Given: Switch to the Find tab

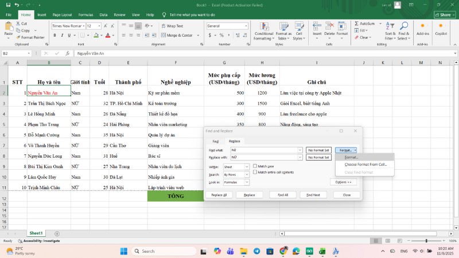Looking at the screenshot, I should coord(216,140).
